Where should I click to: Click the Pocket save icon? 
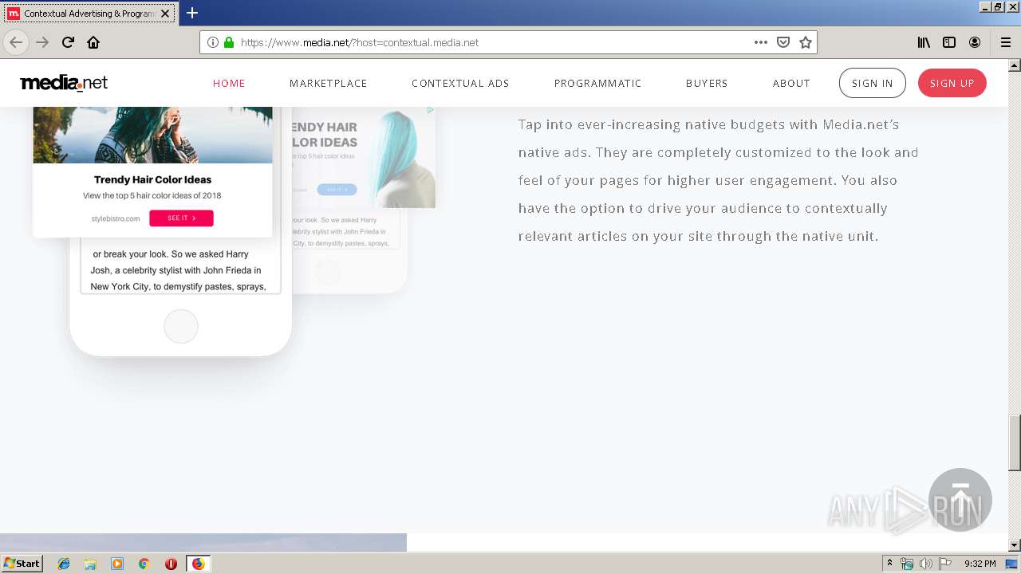coord(783,42)
